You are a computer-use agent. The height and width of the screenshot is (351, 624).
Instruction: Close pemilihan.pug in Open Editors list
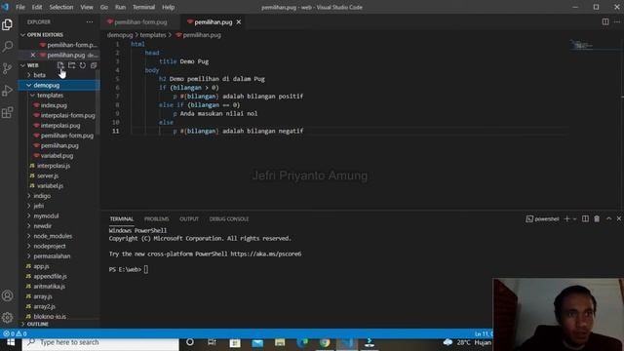coord(33,55)
